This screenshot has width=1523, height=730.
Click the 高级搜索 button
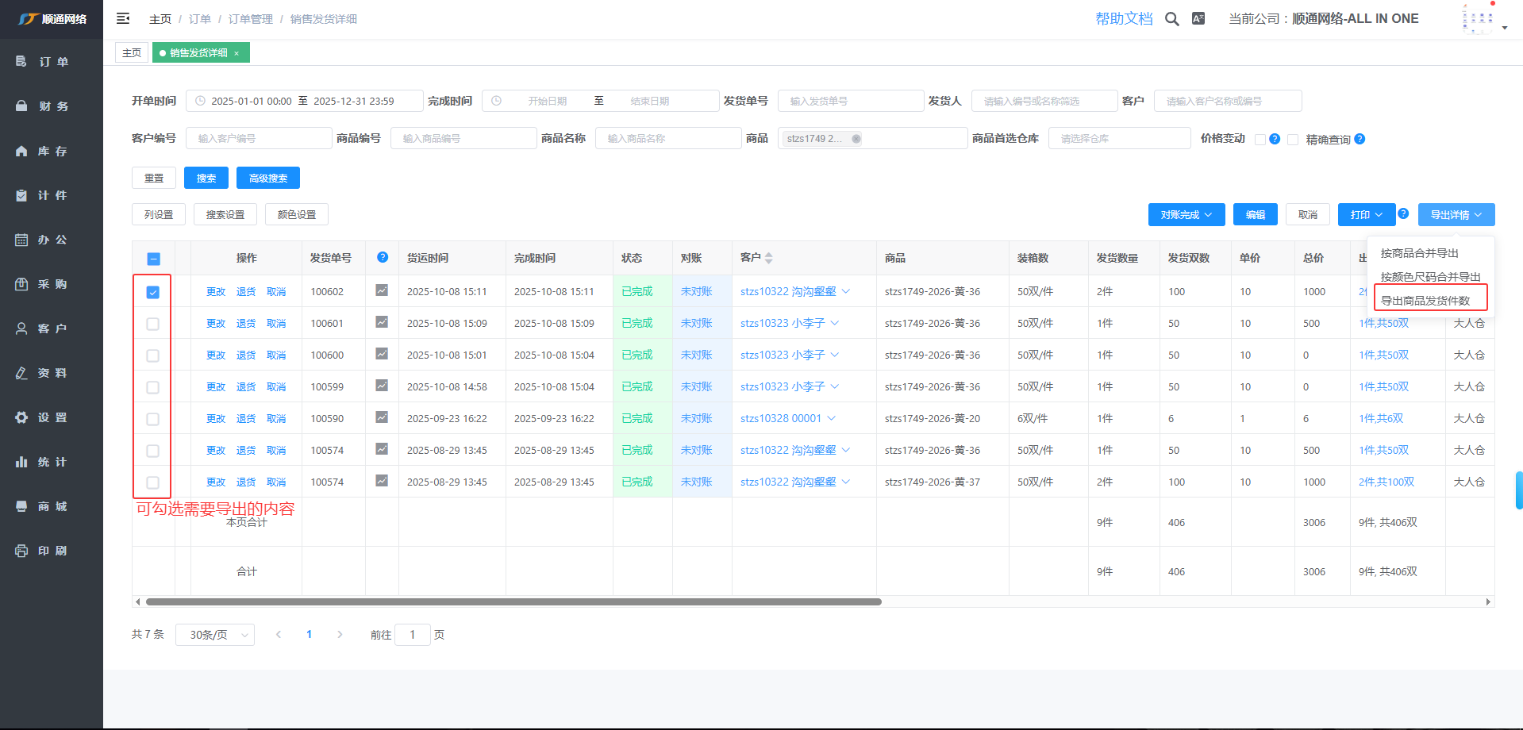coord(267,179)
